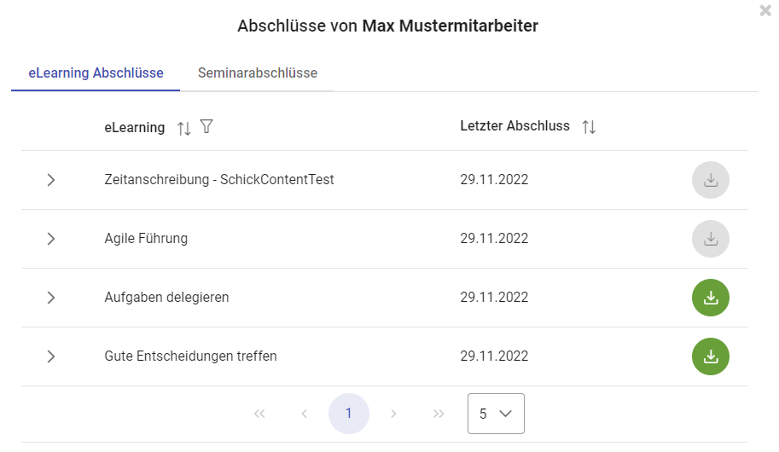Open the rows-per-page dropdown
The height and width of the screenshot is (452, 779).
496,414
